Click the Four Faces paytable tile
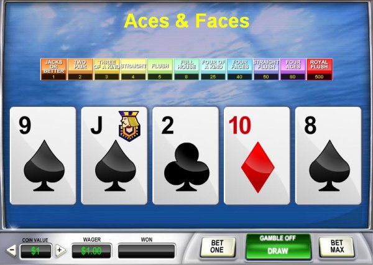Image resolution: width=373 pixels, height=265 pixels. (x=239, y=69)
